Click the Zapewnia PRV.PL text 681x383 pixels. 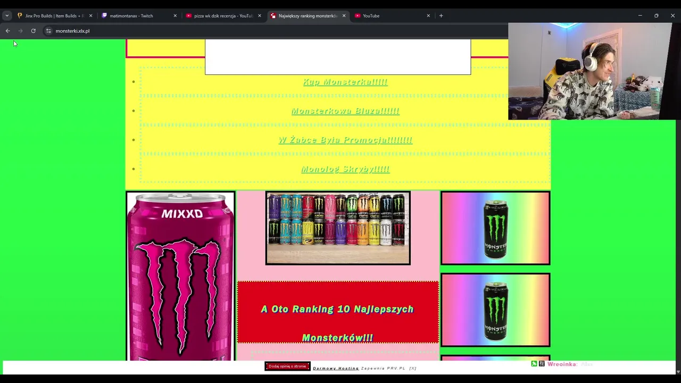(x=384, y=368)
